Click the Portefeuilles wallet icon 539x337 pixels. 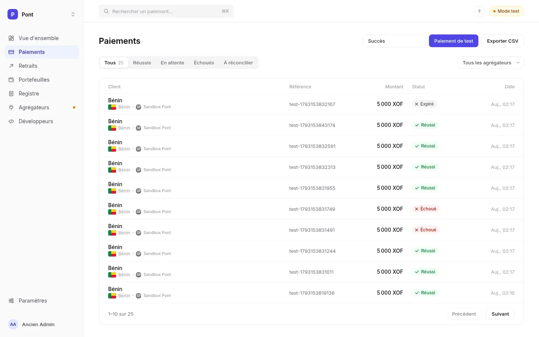pos(11,80)
